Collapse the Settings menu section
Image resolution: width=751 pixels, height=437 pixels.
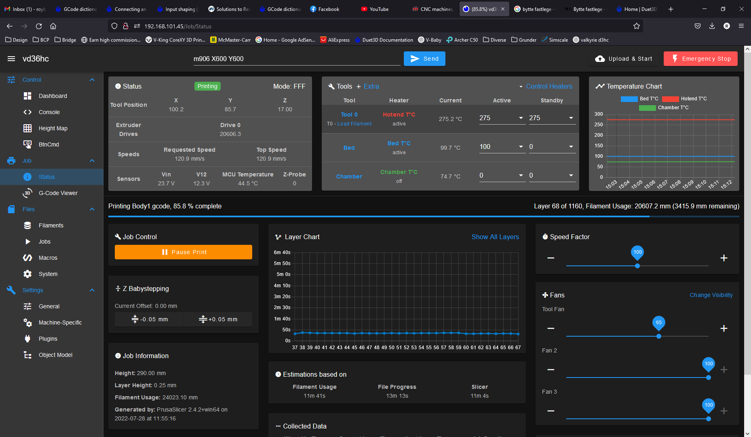[x=92, y=290]
